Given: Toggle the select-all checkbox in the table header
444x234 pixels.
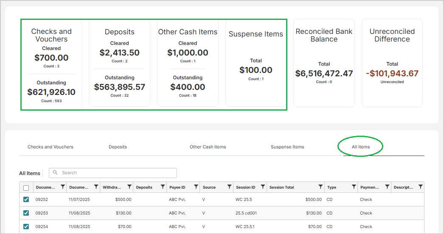Looking at the screenshot, I should click(26, 188).
